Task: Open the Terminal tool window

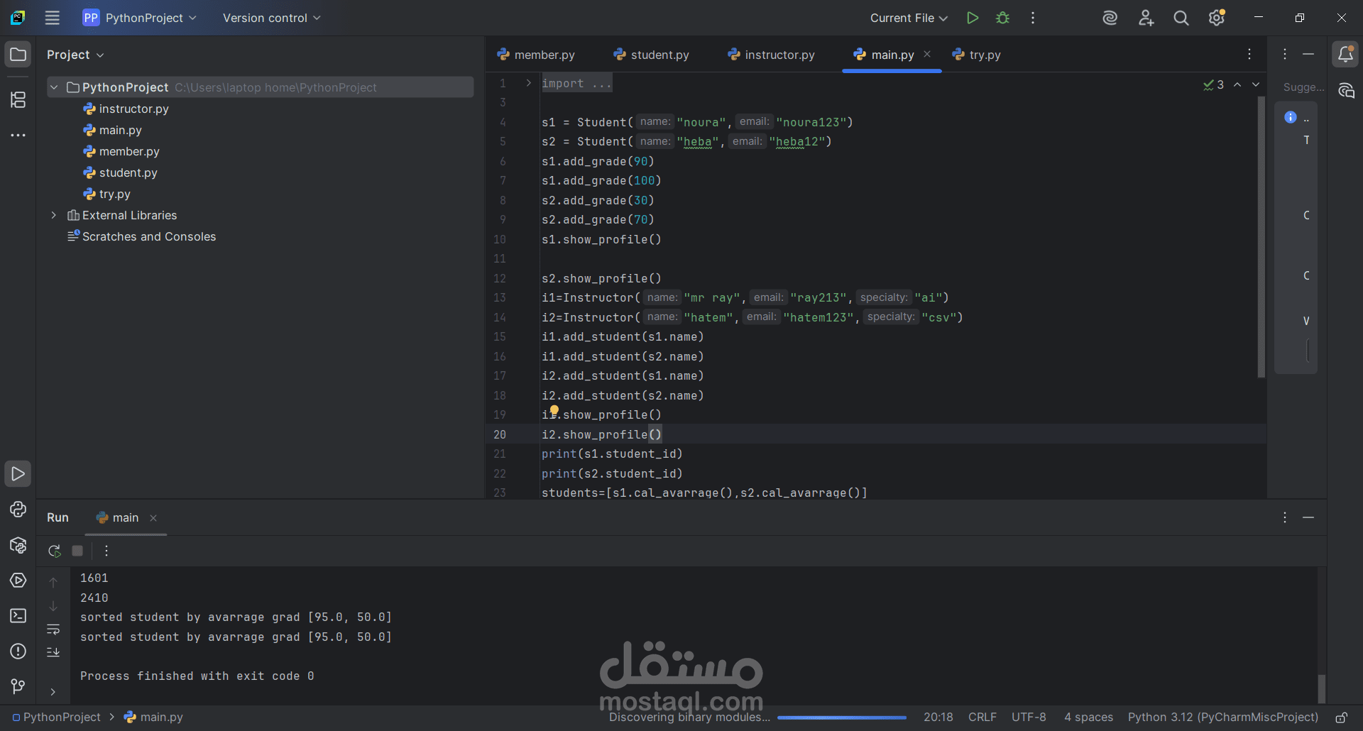Action: pos(18,616)
